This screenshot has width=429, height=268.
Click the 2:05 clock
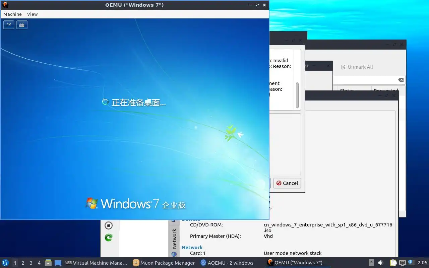(x=422, y=263)
